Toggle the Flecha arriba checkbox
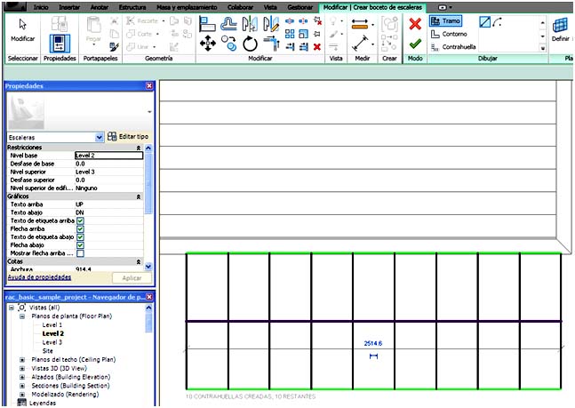Screen dimensions: 575x408 pos(80,228)
